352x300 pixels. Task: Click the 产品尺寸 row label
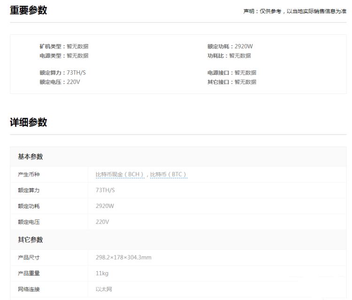(29, 258)
